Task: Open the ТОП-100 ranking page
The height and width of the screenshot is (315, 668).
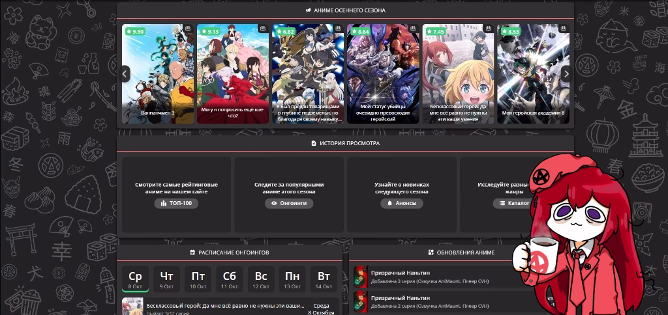Action: click(176, 203)
